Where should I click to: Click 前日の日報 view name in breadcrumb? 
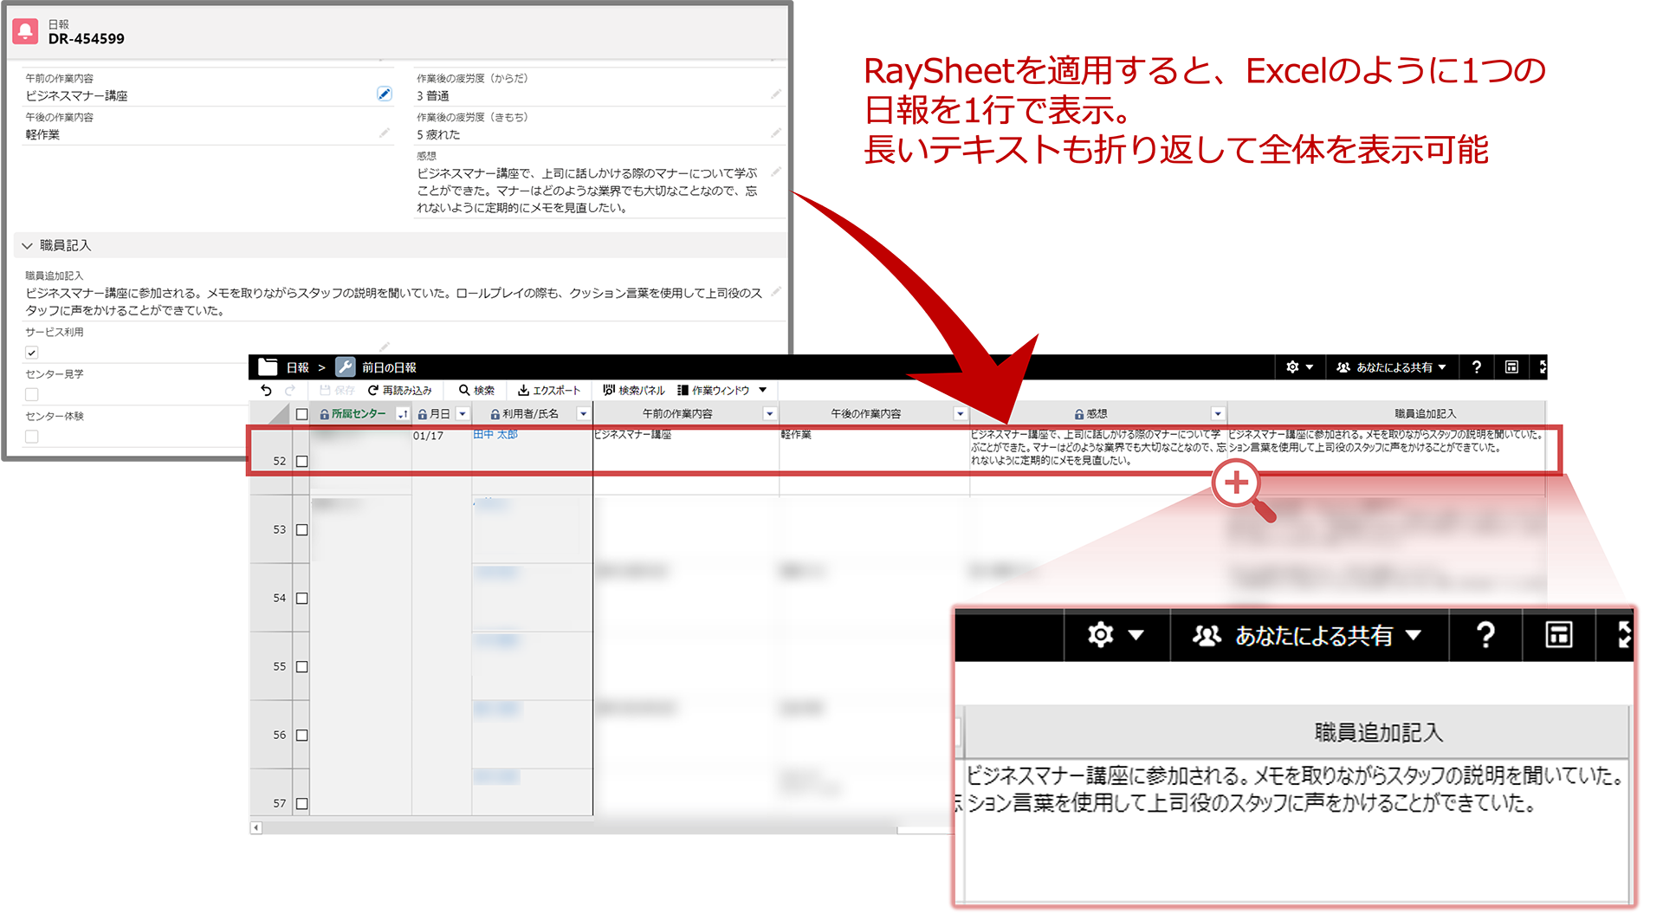click(x=389, y=367)
